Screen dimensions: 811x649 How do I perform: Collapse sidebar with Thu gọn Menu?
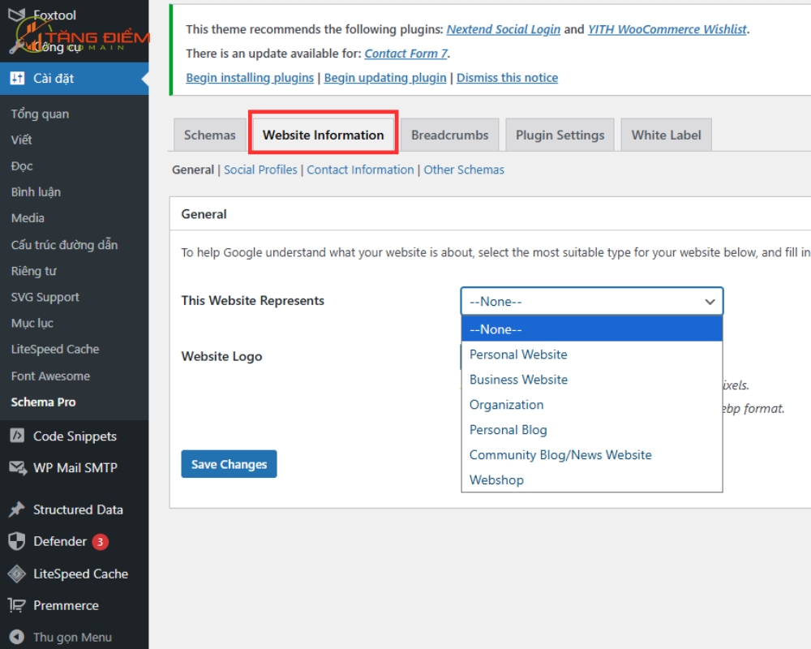74,637
